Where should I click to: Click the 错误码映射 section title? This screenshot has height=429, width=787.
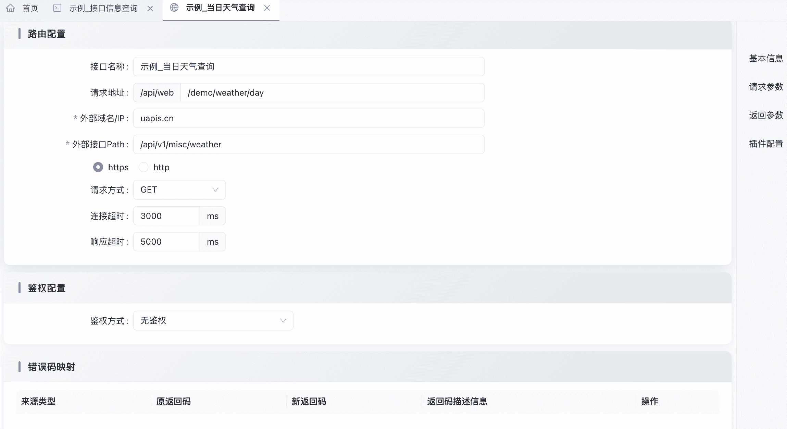[51, 367]
